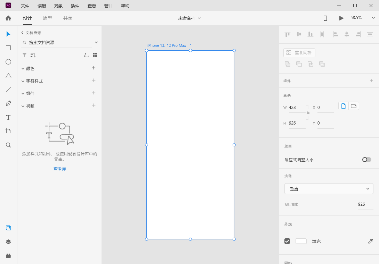Edit the 视口高度 value 926
The width and height of the screenshot is (379, 264).
[x=365, y=204]
